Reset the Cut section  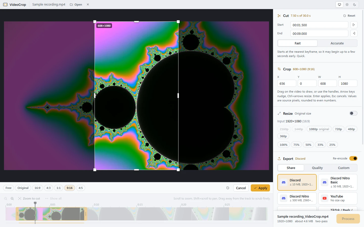click(x=349, y=16)
